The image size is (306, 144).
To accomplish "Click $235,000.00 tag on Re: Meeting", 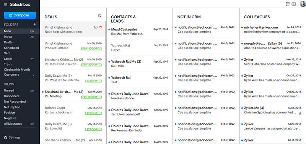I will pyautogui.click(x=91, y=97).
